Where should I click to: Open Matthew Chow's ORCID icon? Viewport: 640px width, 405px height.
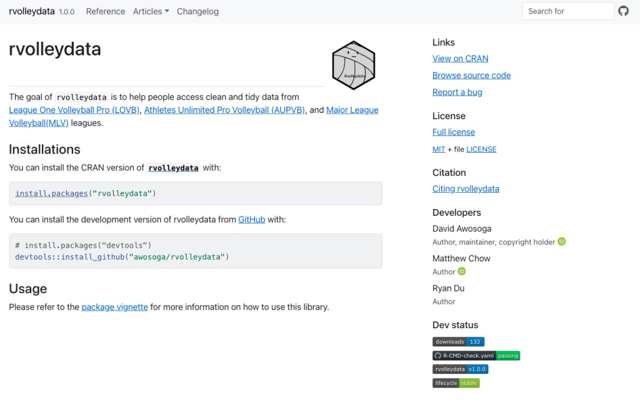pos(462,271)
